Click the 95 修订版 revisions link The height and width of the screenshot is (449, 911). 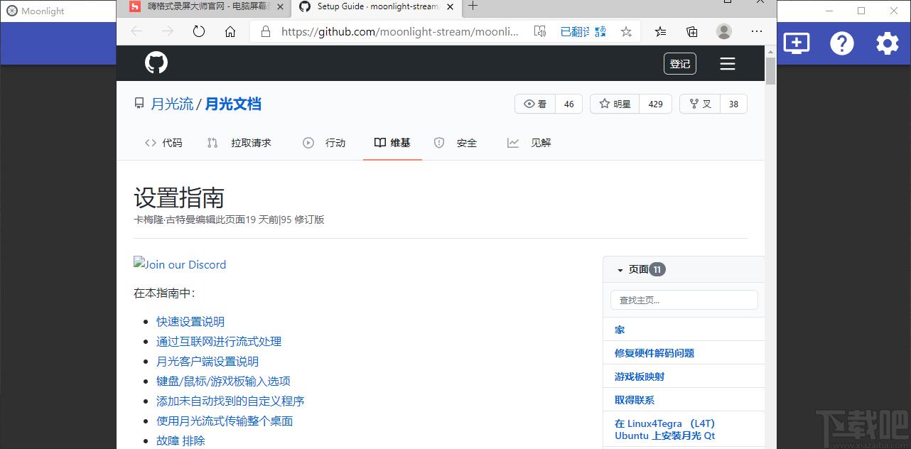click(x=303, y=220)
